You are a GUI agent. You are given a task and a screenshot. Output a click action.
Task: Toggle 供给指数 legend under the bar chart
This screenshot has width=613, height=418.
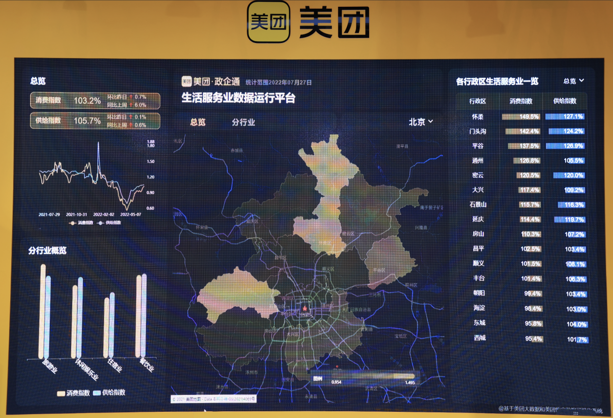pos(109,392)
